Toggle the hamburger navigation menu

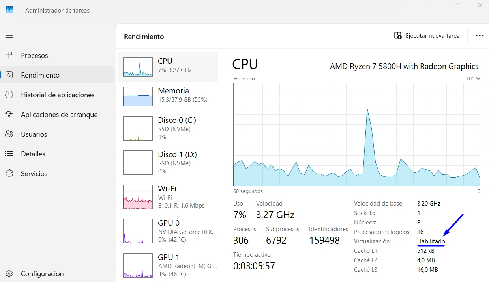(x=9, y=35)
